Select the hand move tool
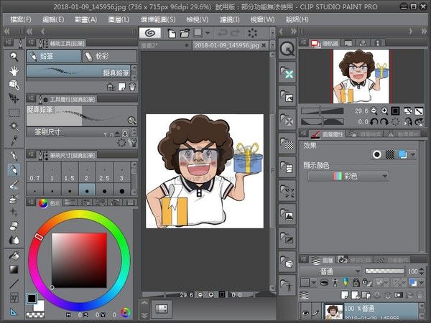Image resolution: width=431 pixels, height=323 pixels. pyautogui.click(x=14, y=70)
